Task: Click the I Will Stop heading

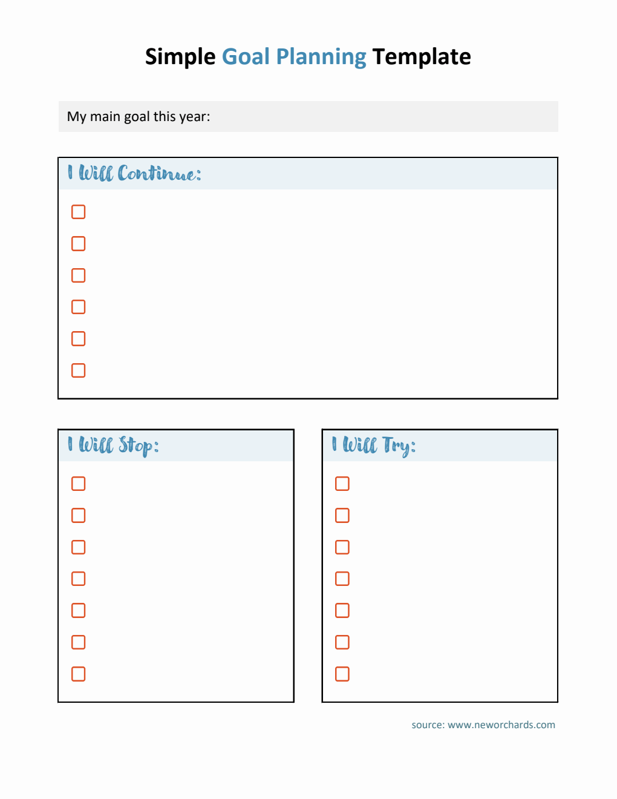Action: [x=113, y=446]
